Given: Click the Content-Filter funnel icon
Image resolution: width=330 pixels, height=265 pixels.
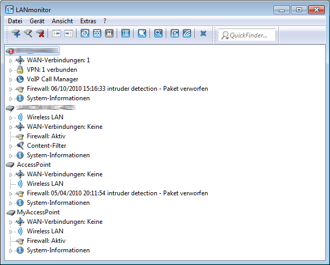Looking at the screenshot, I should point(20,146).
